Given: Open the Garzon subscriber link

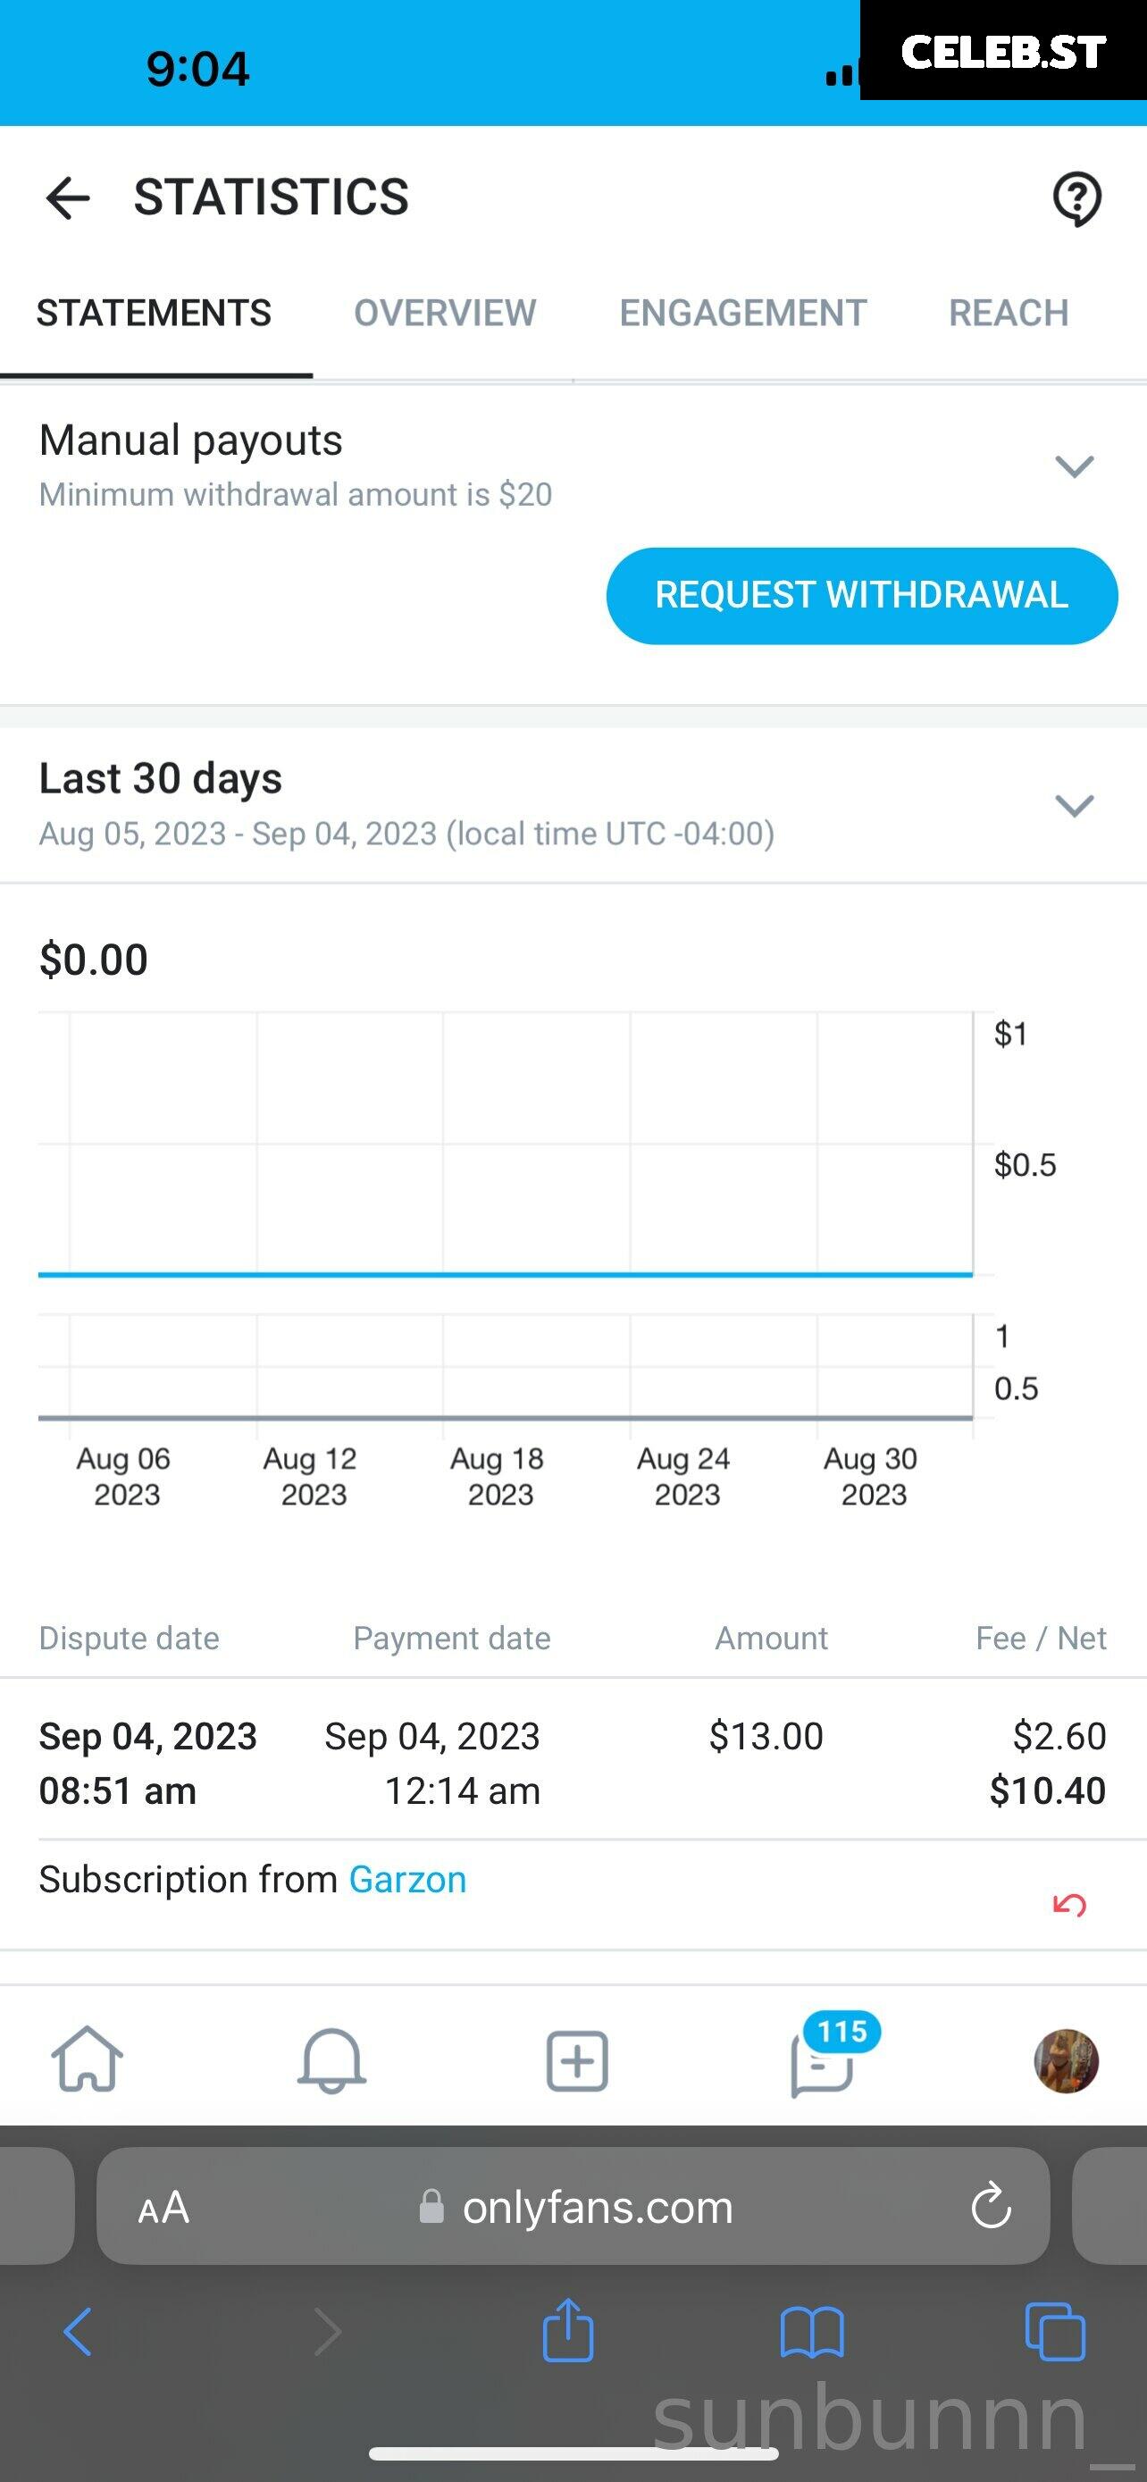Looking at the screenshot, I should [x=407, y=1880].
